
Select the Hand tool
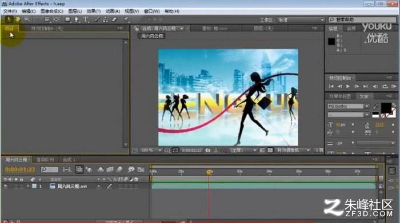(17, 19)
